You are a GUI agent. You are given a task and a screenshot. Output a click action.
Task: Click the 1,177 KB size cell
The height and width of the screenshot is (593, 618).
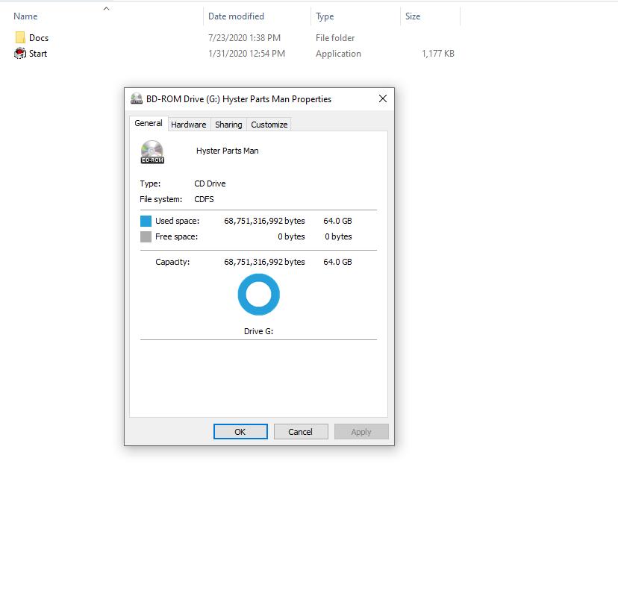click(438, 54)
